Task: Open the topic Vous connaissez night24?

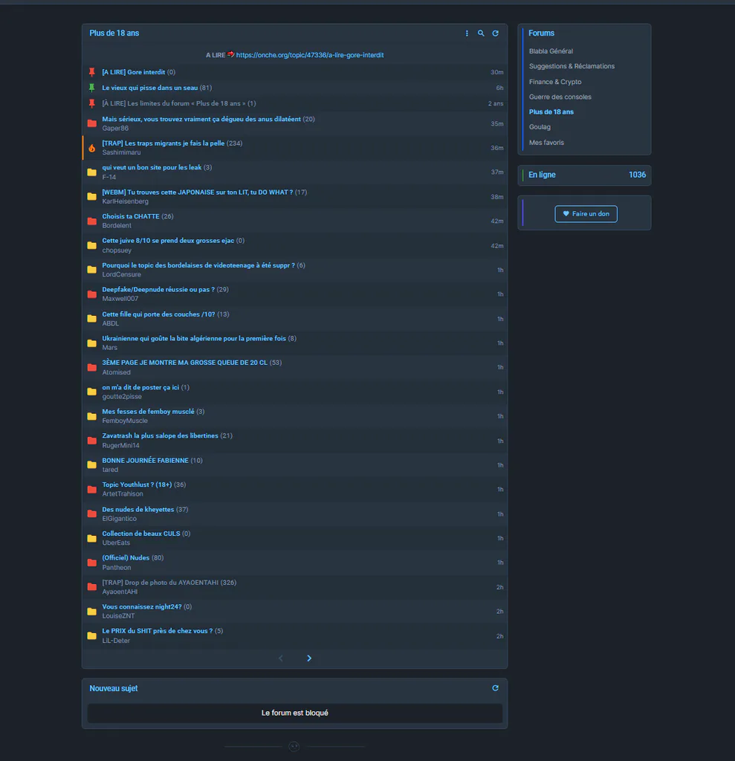Action: click(x=142, y=606)
